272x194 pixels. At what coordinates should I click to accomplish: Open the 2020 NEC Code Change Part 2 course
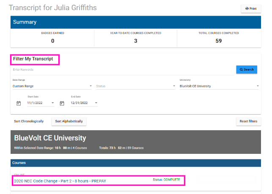point(60,181)
